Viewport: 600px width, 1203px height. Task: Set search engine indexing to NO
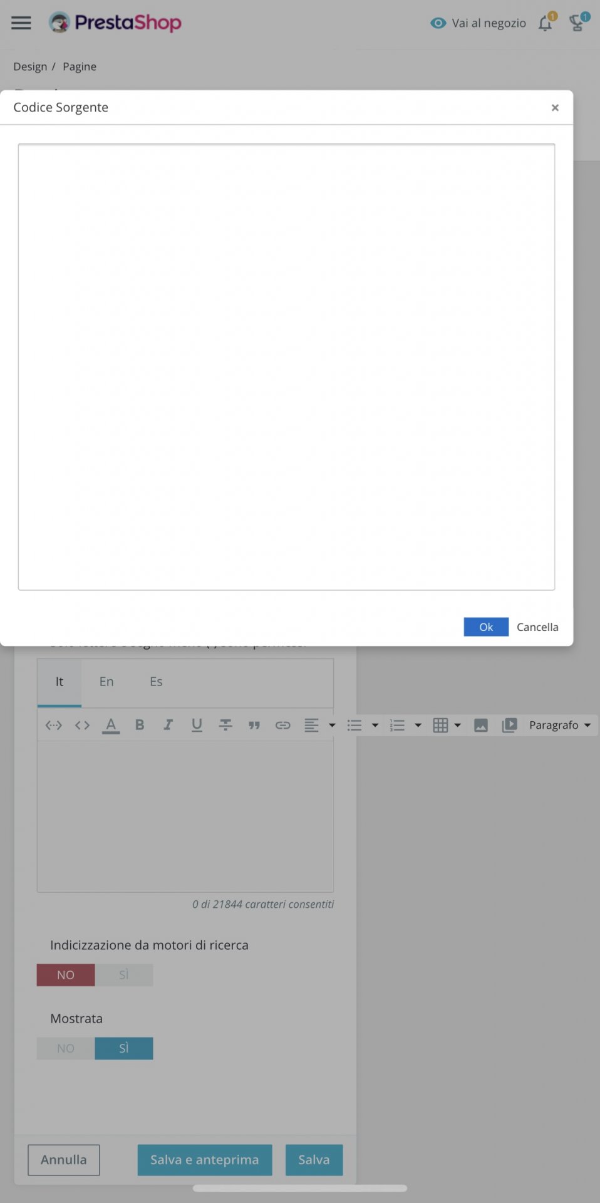(66, 975)
